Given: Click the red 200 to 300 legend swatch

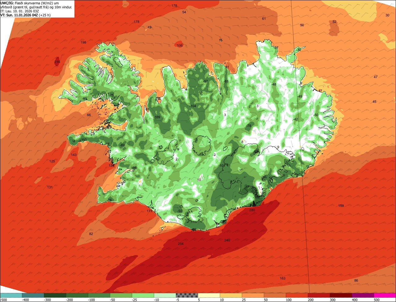Looking at the screenshot, I should tap(319, 296).
